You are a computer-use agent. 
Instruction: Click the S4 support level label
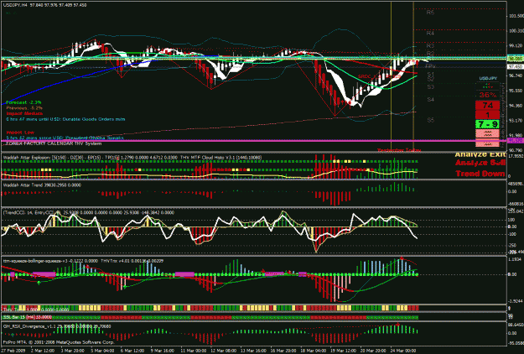coord(430,99)
